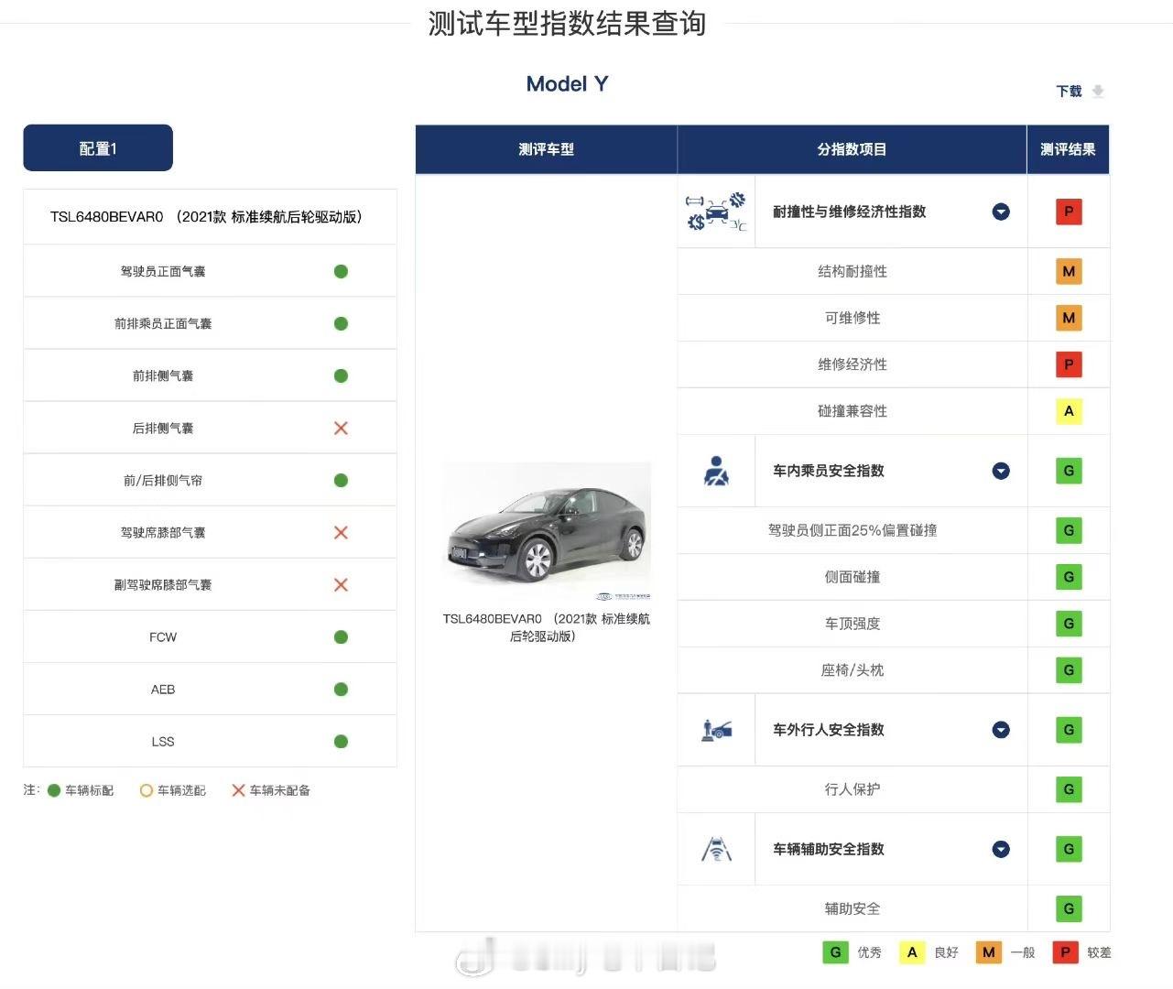Click the G rating for 辅助安全

pos(1069,908)
